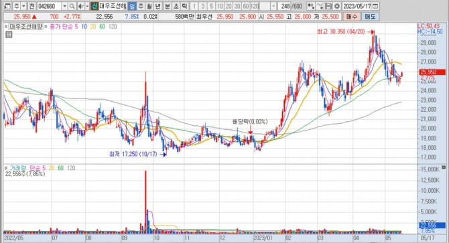
Task: Expand the minute interval dropdown after 120
Action: point(273,6)
